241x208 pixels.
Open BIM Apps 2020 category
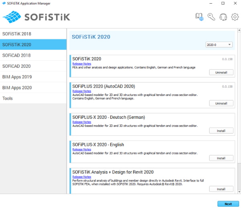pos(33,88)
